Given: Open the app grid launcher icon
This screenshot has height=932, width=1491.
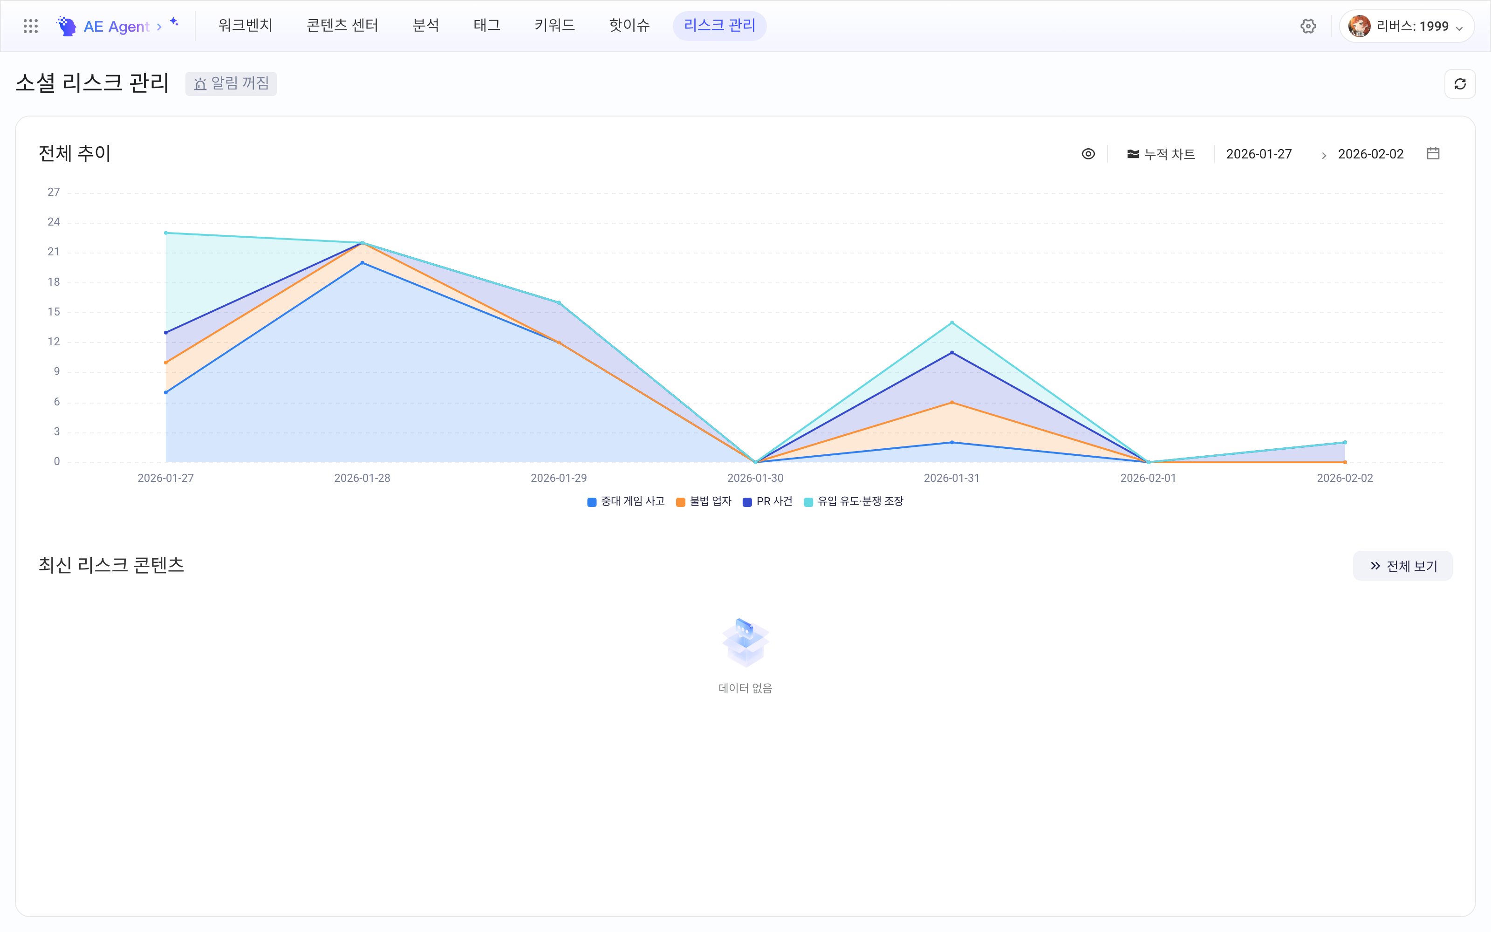Looking at the screenshot, I should [30, 26].
